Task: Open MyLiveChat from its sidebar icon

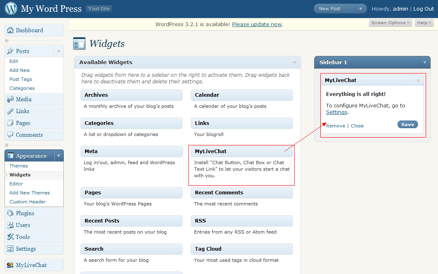Action: [11, 265]
